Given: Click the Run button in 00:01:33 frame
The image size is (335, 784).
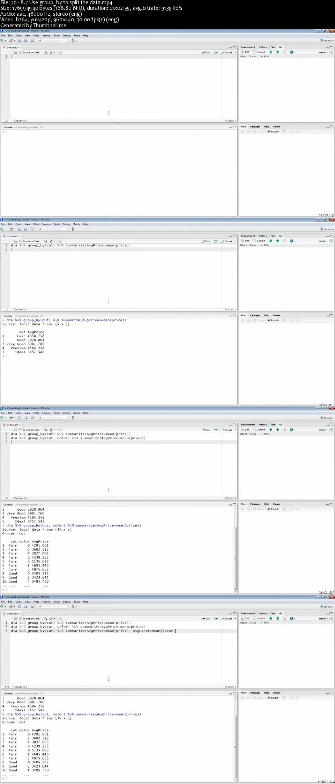Looking at the screenshot, I should [206, 430].
